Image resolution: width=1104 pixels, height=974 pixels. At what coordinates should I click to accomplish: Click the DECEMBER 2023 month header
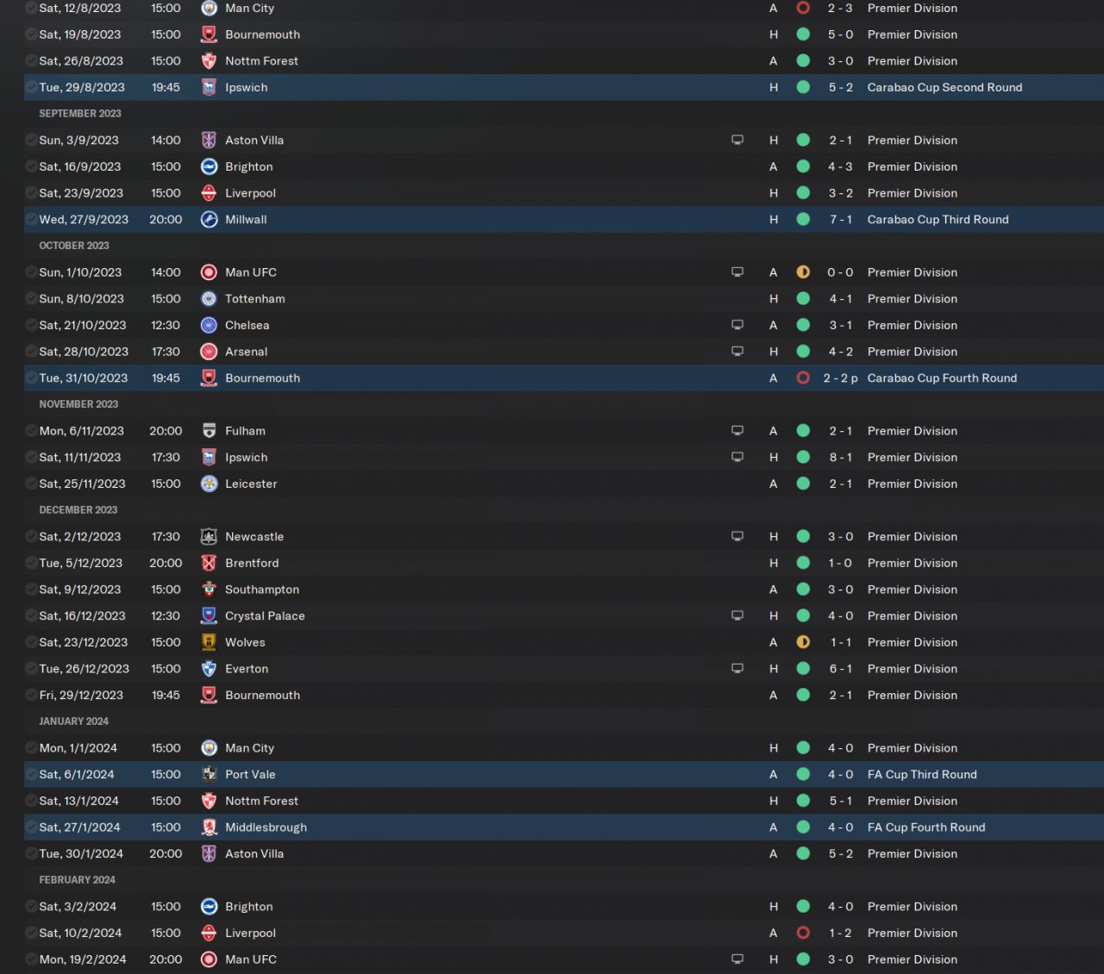click(78, 510)
